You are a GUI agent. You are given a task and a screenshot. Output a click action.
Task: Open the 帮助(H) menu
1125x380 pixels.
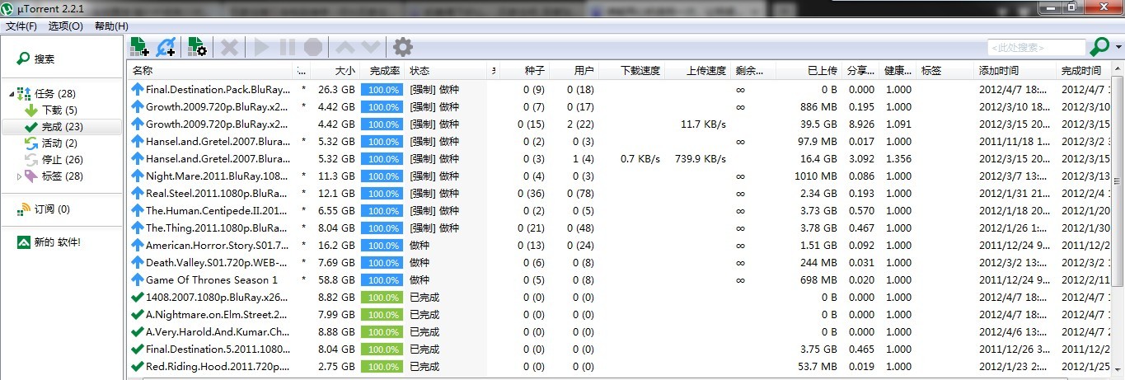coord(110,26)
